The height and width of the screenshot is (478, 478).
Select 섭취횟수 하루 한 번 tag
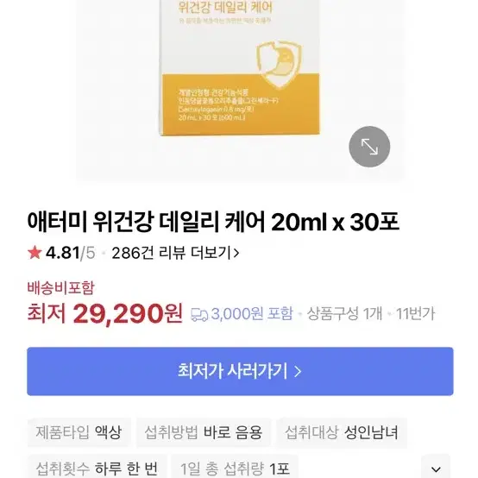(97, 467)
